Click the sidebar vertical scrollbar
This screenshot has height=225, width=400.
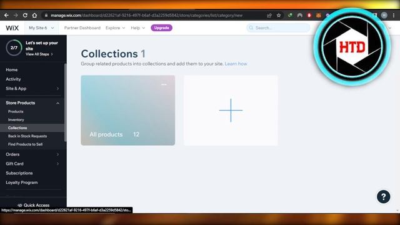[65, 102]
